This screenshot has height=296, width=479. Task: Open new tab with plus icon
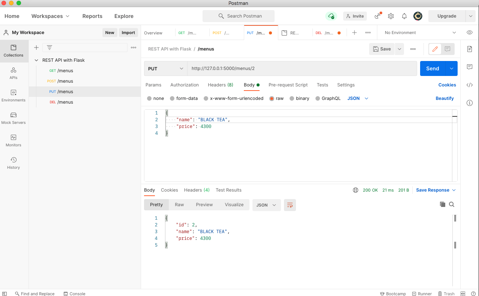click(354, 33)
